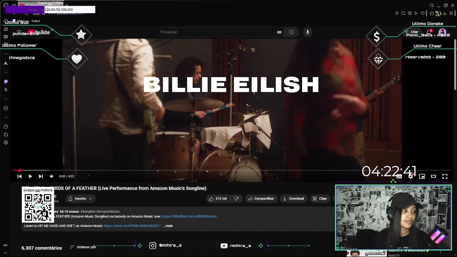Open the browser downloads icon
This screenshot has width=457, height=257.
(445, 13)
